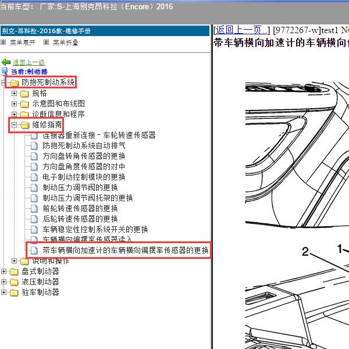The width and height of the screenshot is (349, 349).
Task: Expand the 驻车制动器 node
Action: (4, 292)
